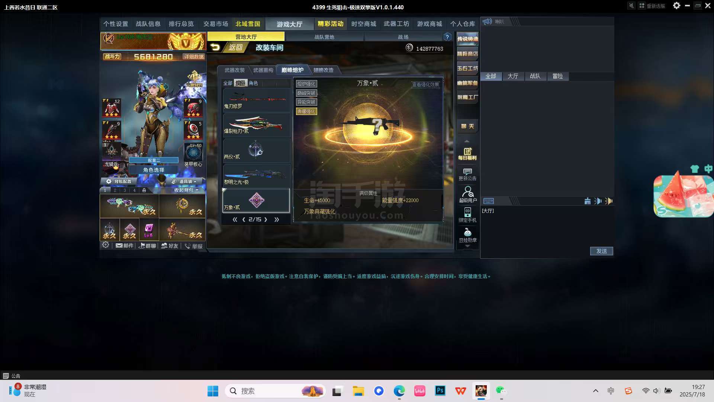The width and height of the screenshot is (714, 402).
Task: Open the help question mark icon
Action: pos(447,37)
